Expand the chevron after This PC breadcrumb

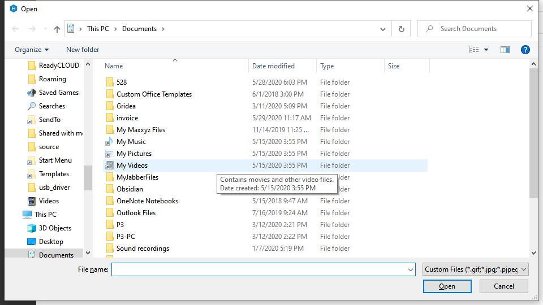(115, 29)
